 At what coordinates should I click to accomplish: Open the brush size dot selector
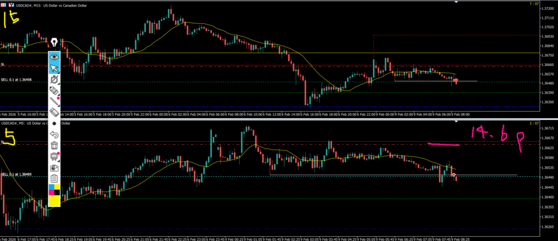54,123
